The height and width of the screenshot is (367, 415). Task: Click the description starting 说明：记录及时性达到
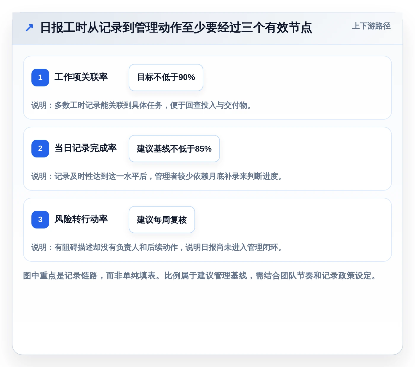pos(157,176)
